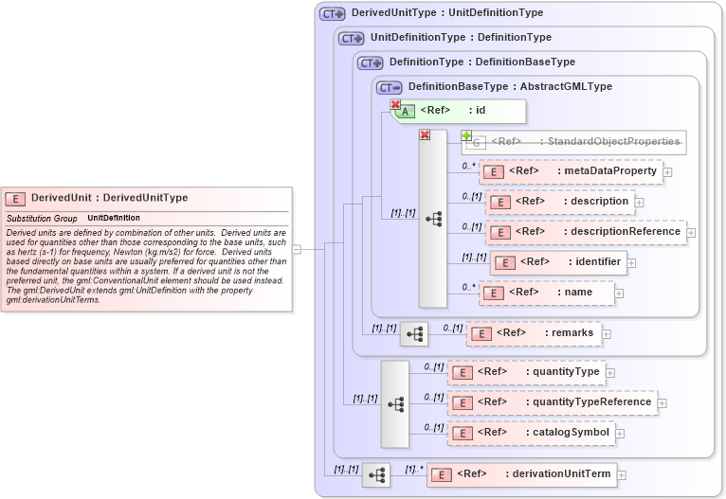Select the DefinitionBaseType : AbstractGMLType header
726x499 pixels.
510,86
